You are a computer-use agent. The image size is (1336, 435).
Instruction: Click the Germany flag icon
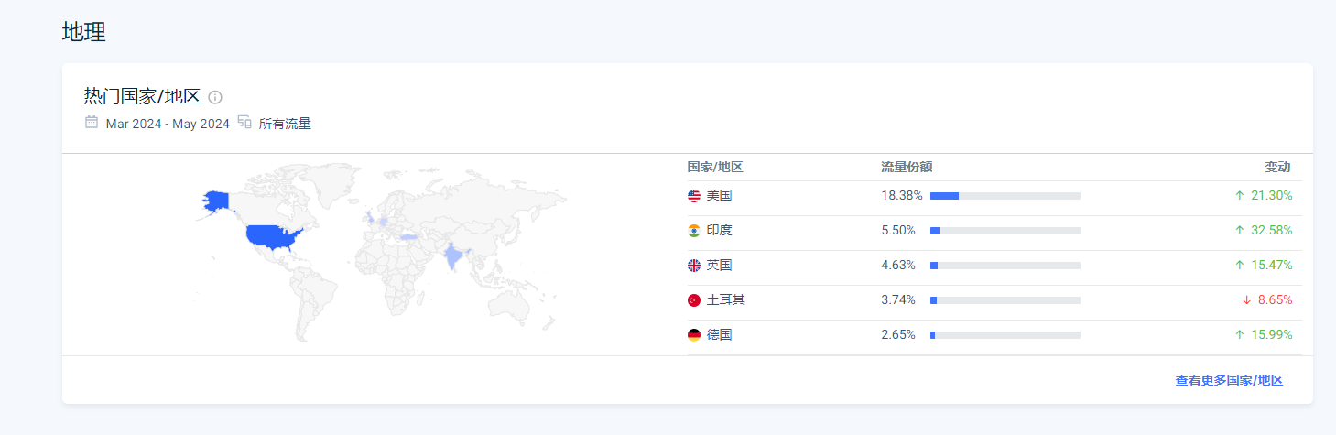pyautogui.click(x=694, y=335)
